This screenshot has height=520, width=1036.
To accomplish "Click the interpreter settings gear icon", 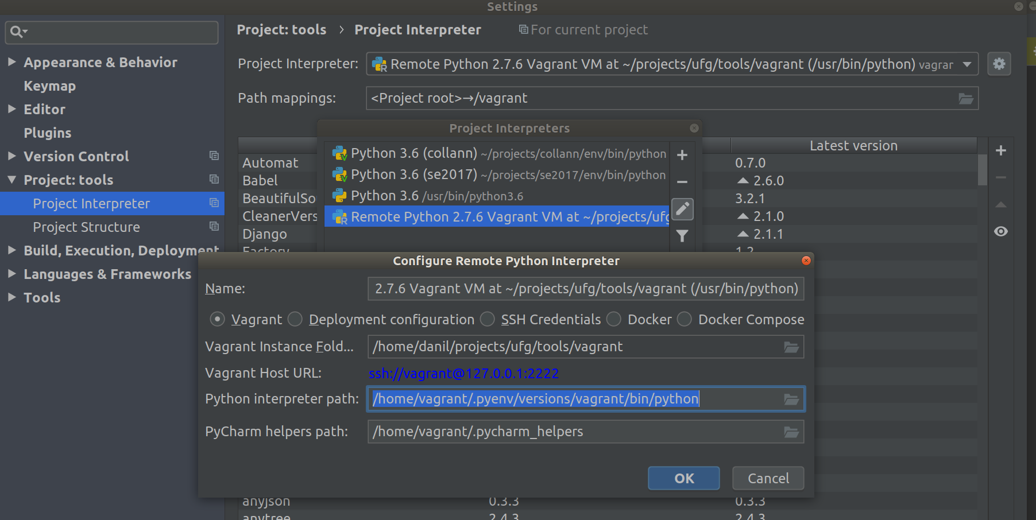I will (999, 64).
